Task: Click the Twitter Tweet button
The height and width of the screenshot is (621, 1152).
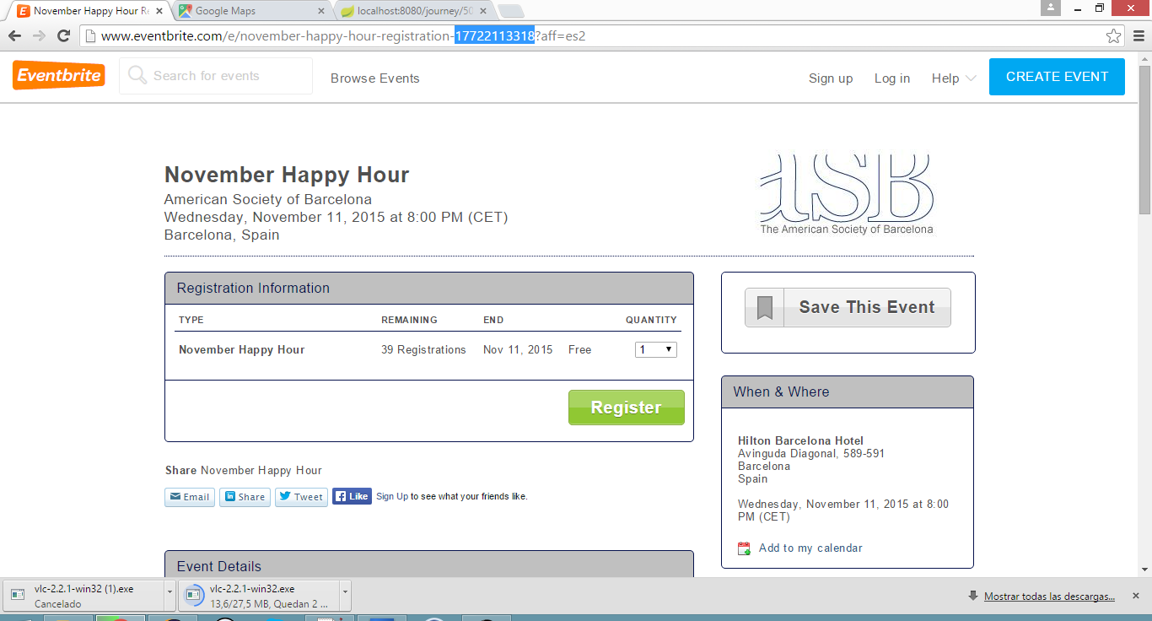Action: coord(301,497)
